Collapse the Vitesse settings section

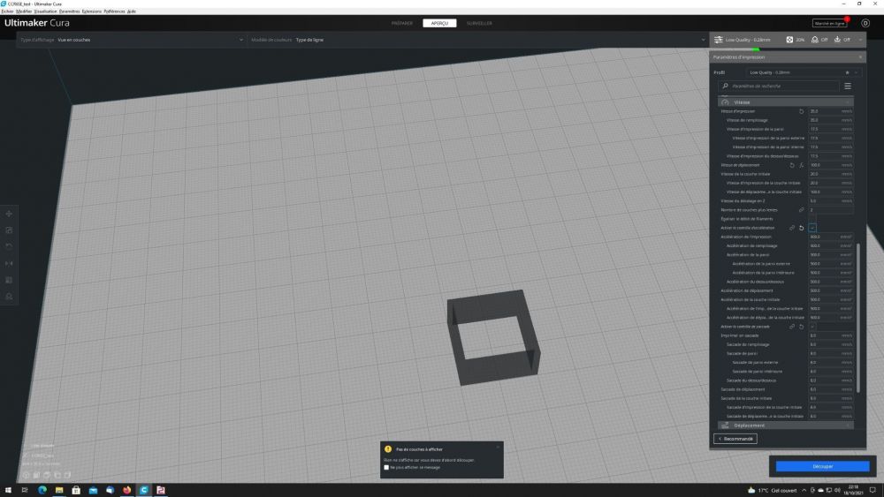point(785,102)
